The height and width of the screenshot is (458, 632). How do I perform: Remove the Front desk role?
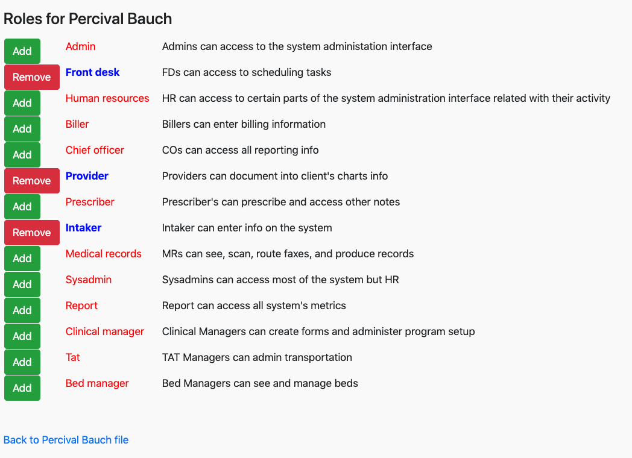coord(32,77)
